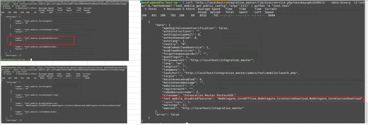Click the "httpswwwroot" URL line

pos(208,60)
